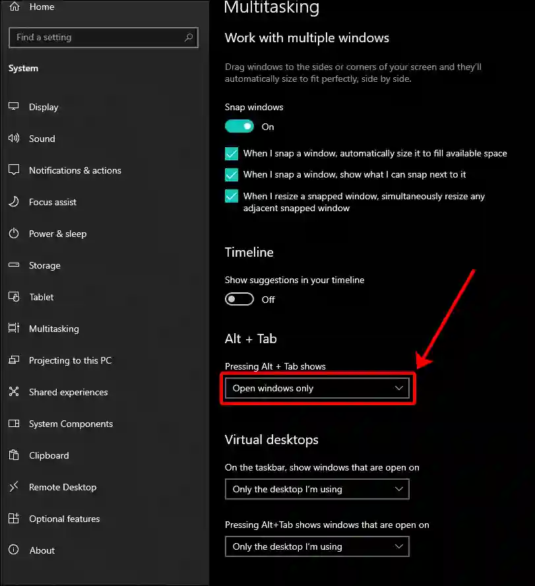The width and height of the screenshot is (535, 586).
Task: Go to Shared experiences settings
Action: (69, 392)
